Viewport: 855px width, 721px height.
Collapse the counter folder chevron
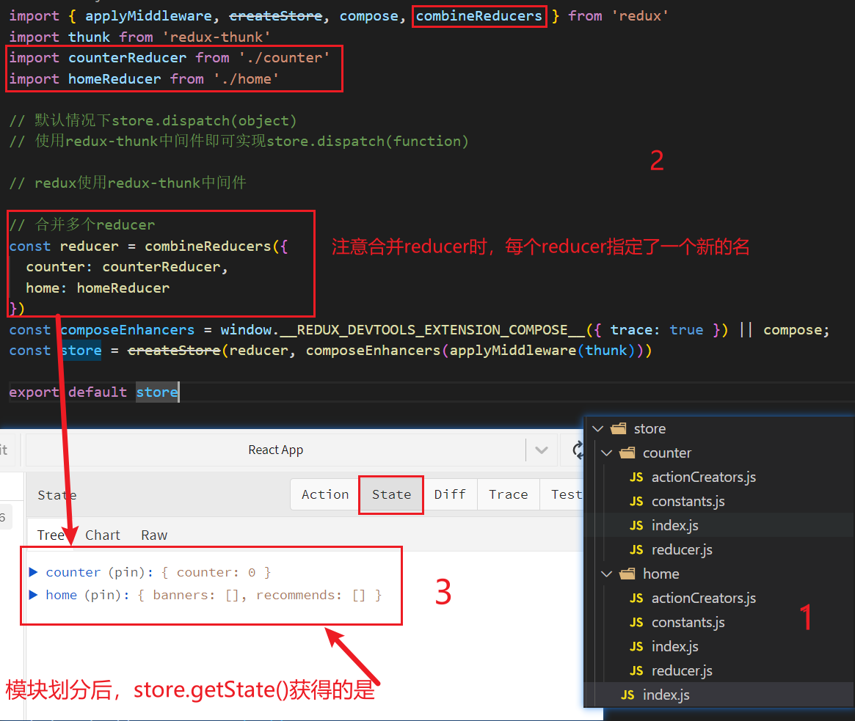coord(607,453)
